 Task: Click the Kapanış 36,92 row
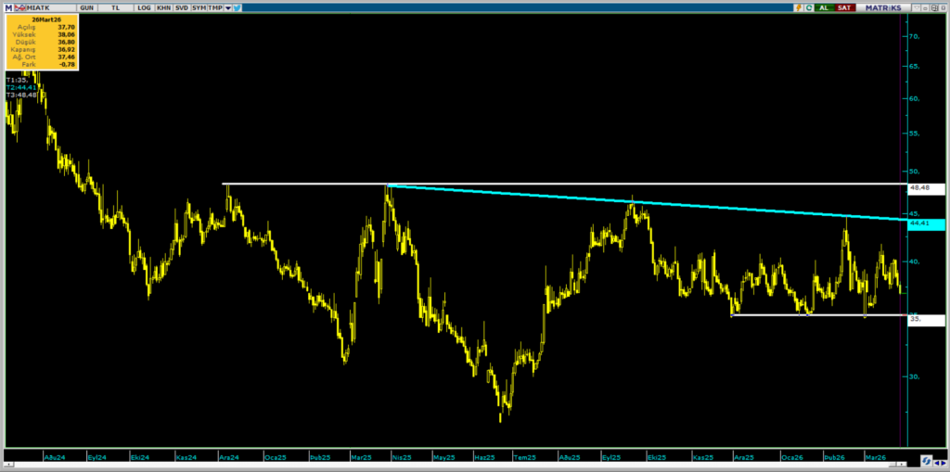42,49
